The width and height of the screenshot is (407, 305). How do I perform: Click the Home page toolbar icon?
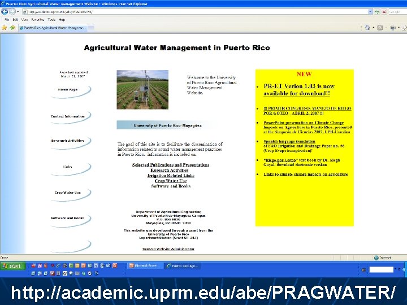tap(367, 28)
